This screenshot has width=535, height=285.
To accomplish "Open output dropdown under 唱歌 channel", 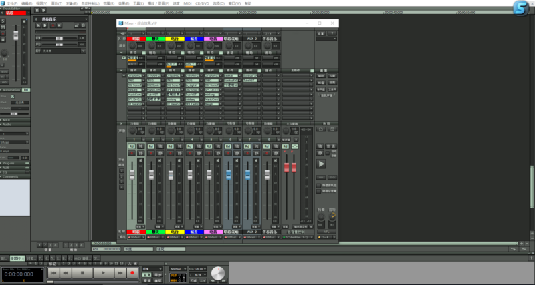I will (x=136, y=237).
